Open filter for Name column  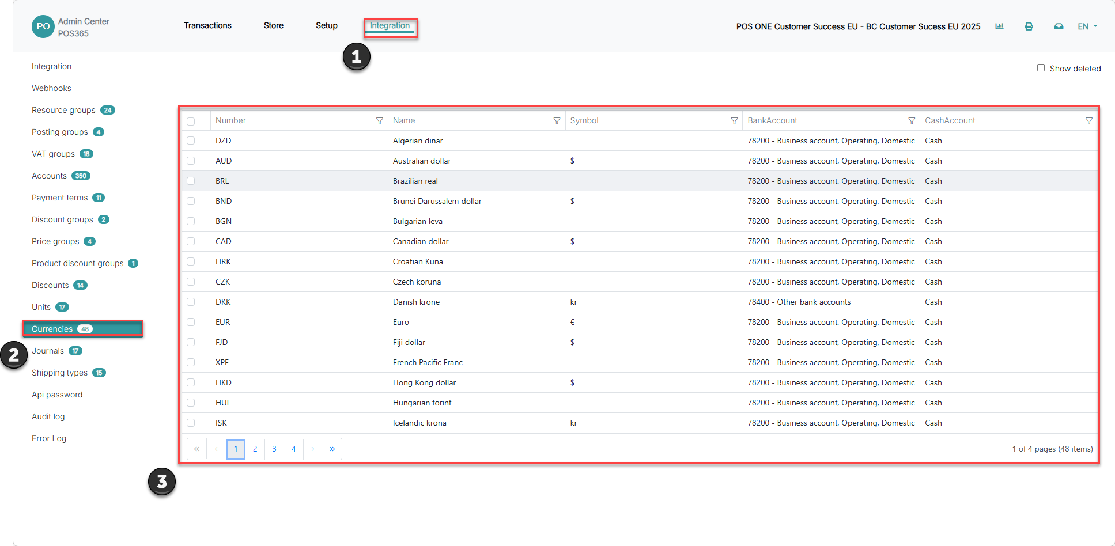(x=557, y=121)
